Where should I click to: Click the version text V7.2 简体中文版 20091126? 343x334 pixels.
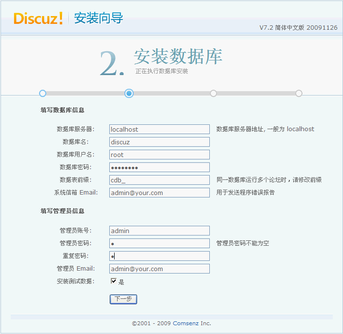tap(299, 27)
